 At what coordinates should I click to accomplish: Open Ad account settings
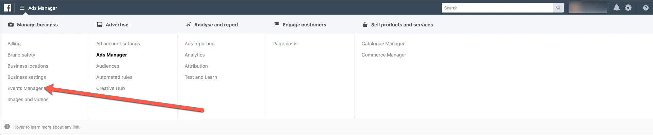point(118,44)
